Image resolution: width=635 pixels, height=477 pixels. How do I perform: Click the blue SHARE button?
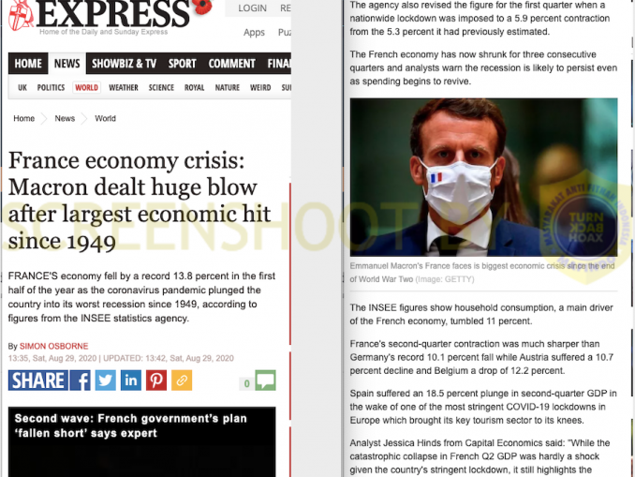click(x=38, y=380)
